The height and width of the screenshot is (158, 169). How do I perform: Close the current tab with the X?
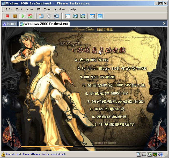[x=164, y=23]
